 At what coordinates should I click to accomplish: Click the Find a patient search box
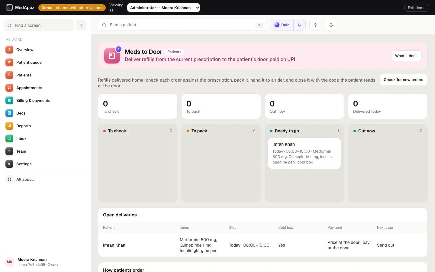point(182,25)
